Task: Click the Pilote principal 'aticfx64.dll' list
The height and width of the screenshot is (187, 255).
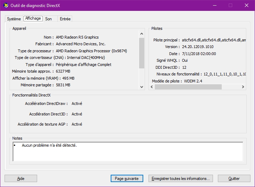Action: [214, 40]
